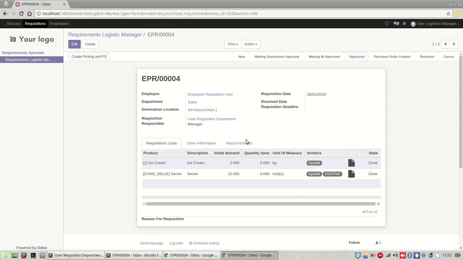Open the browser home page icon
Screen dimensions: 463x260
30,14
